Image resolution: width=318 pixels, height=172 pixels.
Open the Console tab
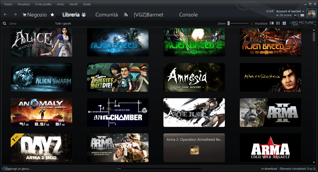click(188, 15)
